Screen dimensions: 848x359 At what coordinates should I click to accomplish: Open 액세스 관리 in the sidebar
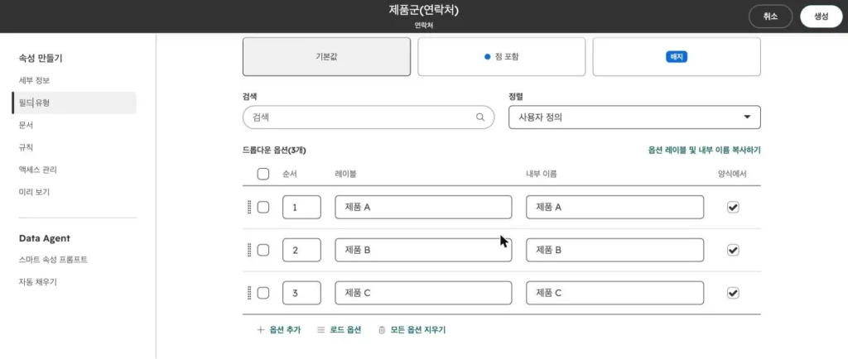coord(38,170)
